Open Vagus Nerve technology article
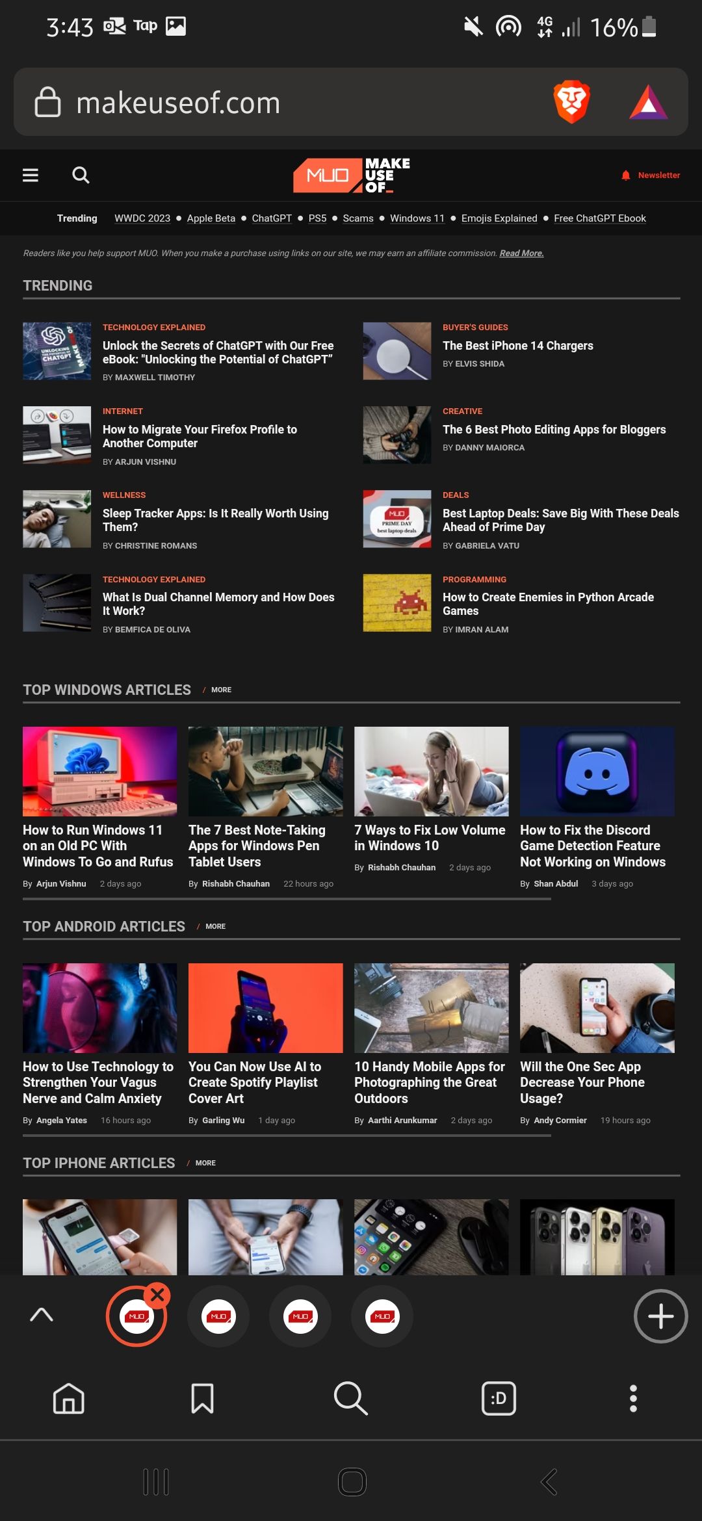The image size is (702, 1521). (x=98, y=1082)
